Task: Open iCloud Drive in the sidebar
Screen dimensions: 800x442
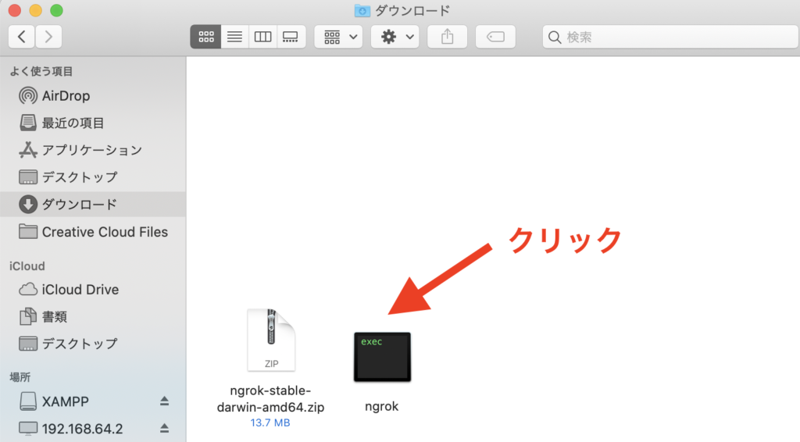Action: tap(93, 290)
